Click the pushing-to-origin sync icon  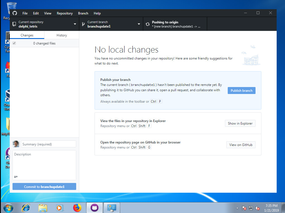(148, 24)
